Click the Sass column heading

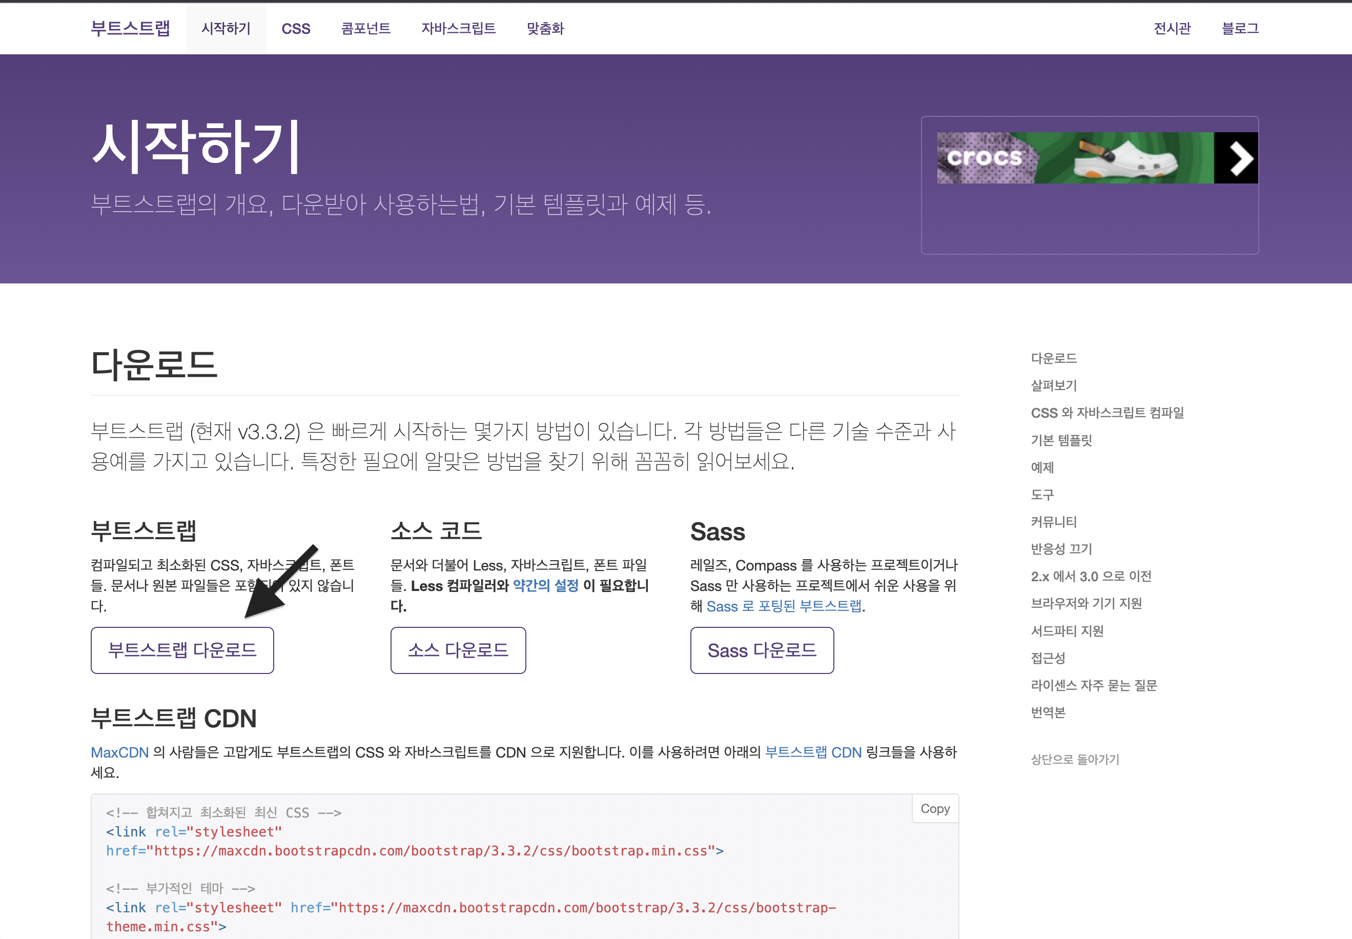[718, 532]
